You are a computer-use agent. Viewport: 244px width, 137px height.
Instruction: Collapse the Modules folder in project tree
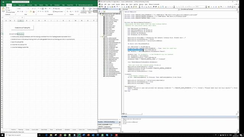(101, 37)
